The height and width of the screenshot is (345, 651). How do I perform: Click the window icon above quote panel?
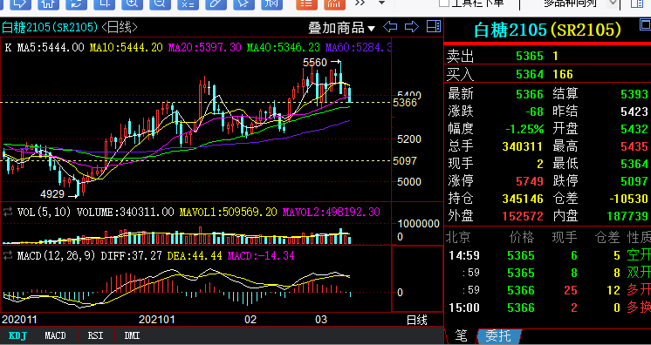click(646, 26)
